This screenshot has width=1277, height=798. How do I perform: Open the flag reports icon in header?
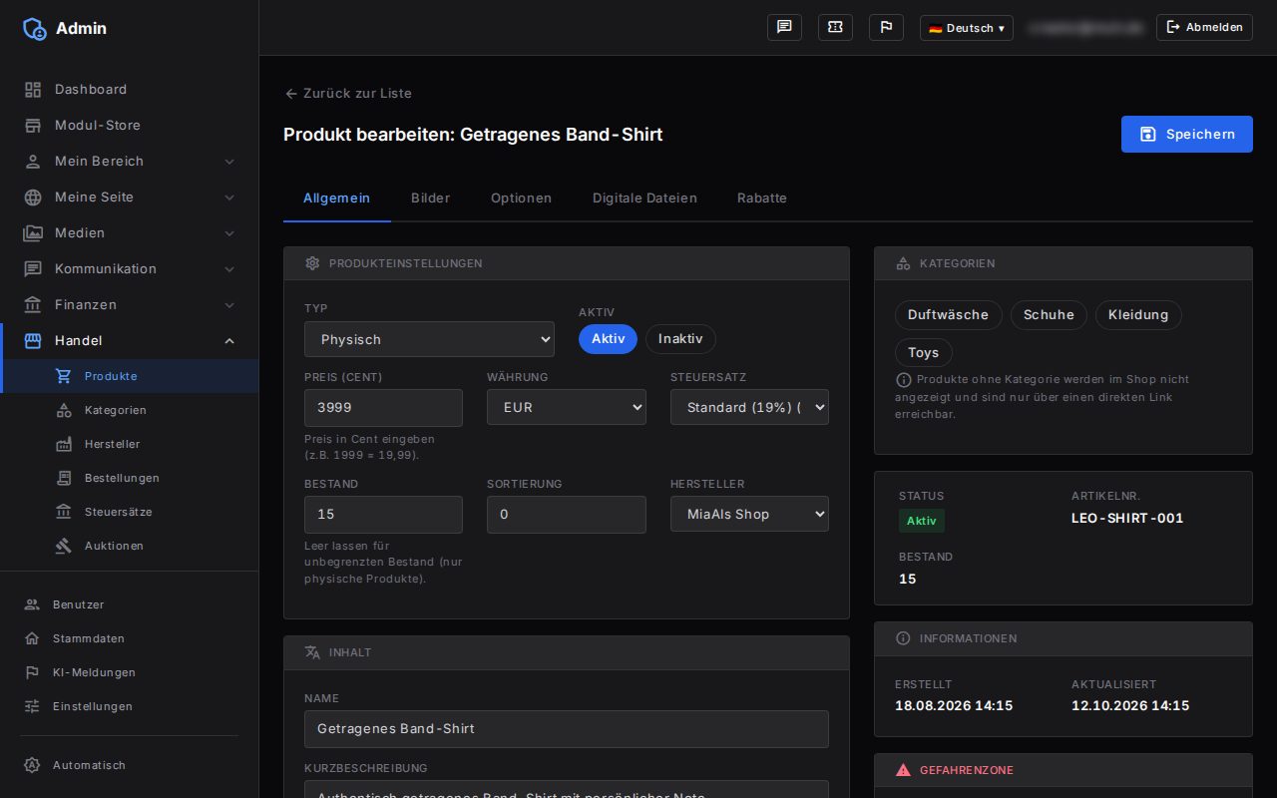pos(886,28)
